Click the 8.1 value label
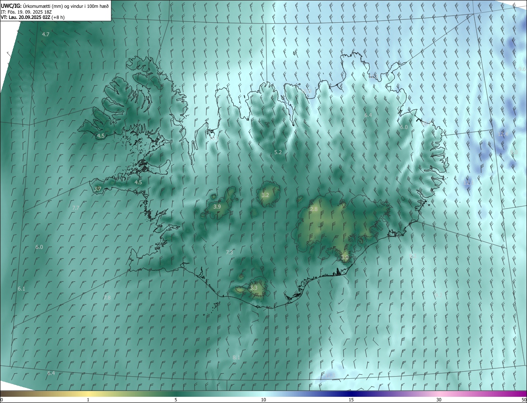Viewport: 527px width, 403px height. coord(236,358)
